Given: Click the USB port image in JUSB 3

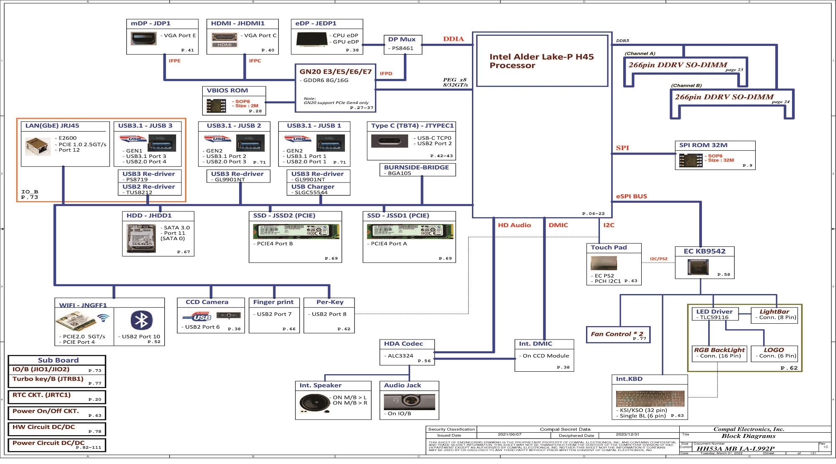Looking at the screenshot, I should pyautogui.click(x=162, y=143).
